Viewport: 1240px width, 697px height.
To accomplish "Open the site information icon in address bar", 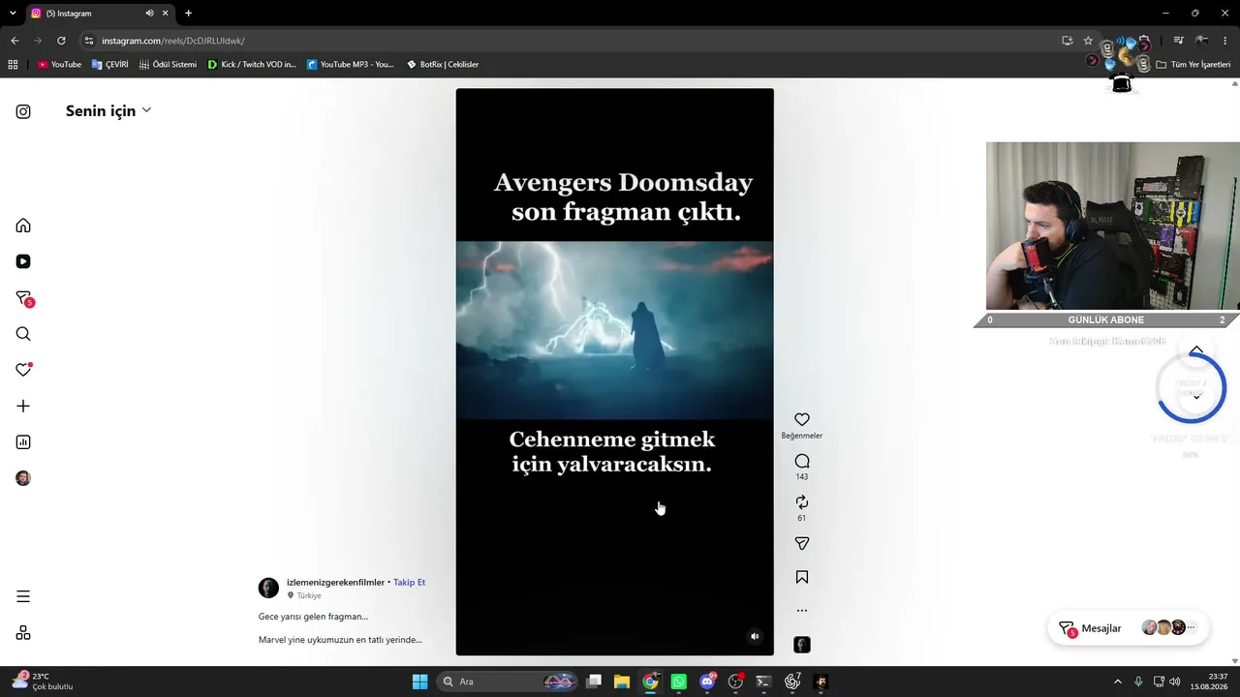I will click(x=89, y=41).
